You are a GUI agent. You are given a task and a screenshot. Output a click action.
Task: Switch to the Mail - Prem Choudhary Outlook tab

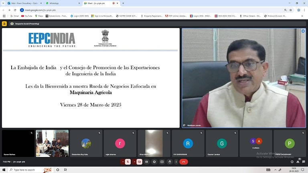tap(24, 3)
